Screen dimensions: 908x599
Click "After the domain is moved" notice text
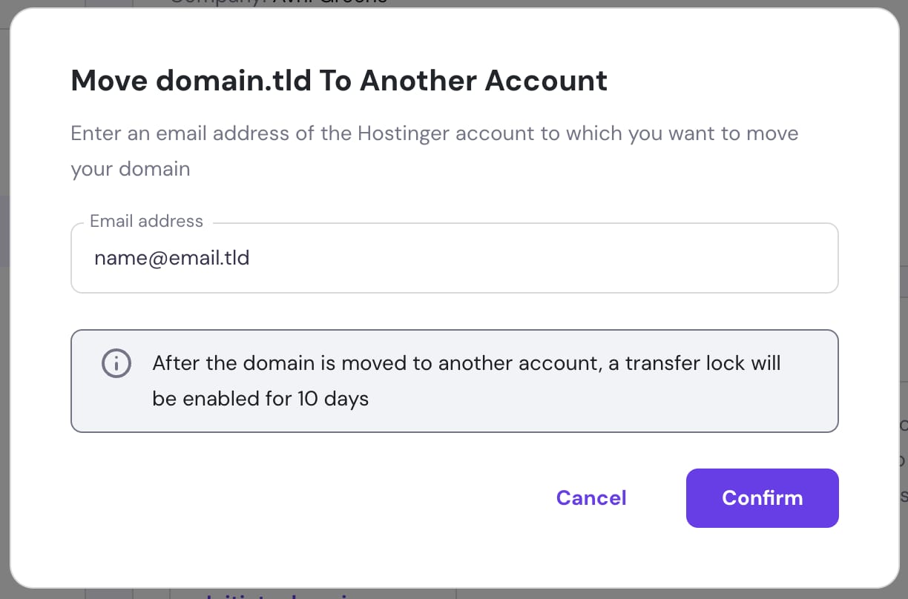[292, 363]
